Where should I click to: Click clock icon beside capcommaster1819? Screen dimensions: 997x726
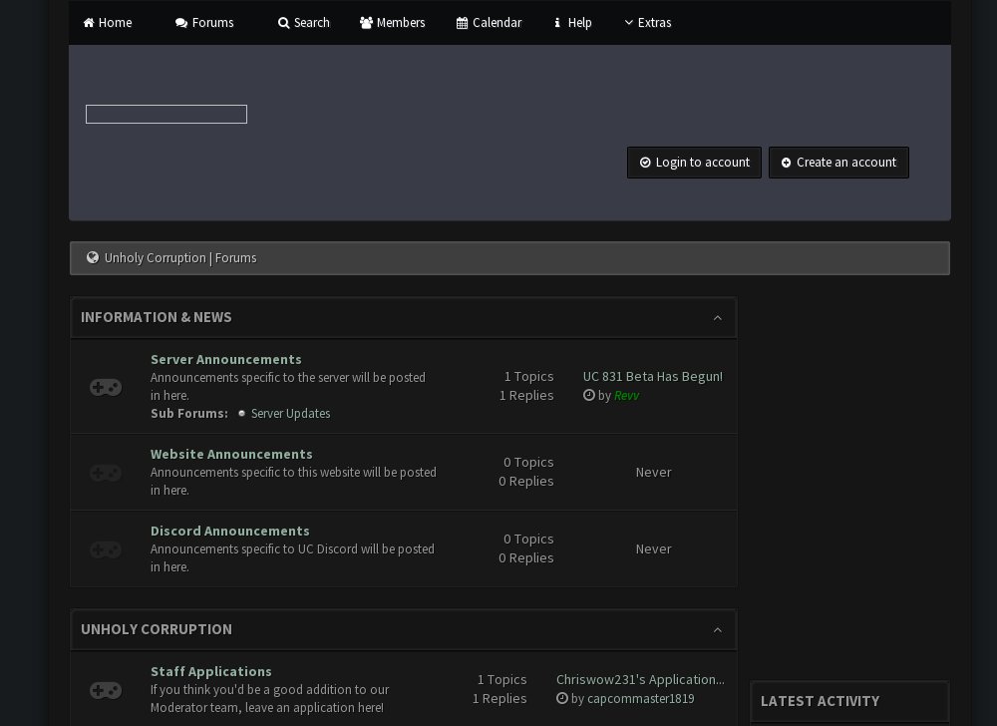tap(562, 698)
